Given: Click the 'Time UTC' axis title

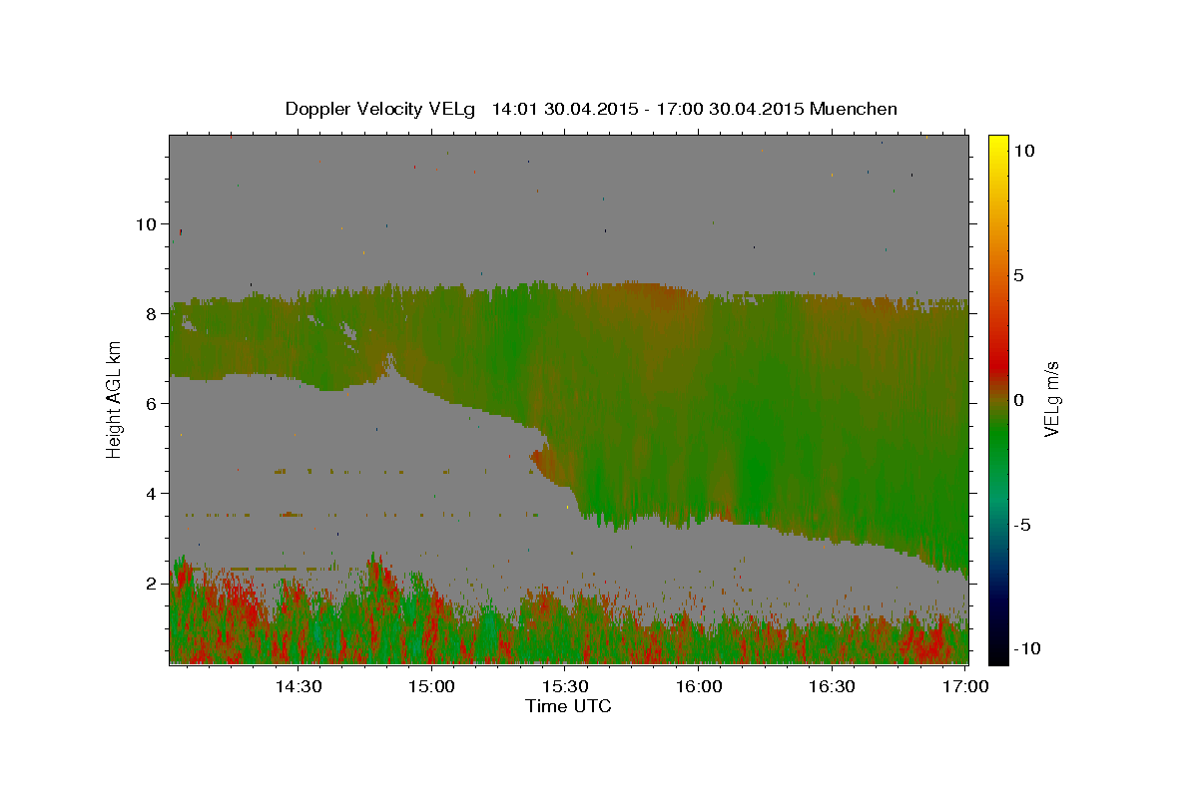Looking at the screenshot, I should [x=568, y=707].
